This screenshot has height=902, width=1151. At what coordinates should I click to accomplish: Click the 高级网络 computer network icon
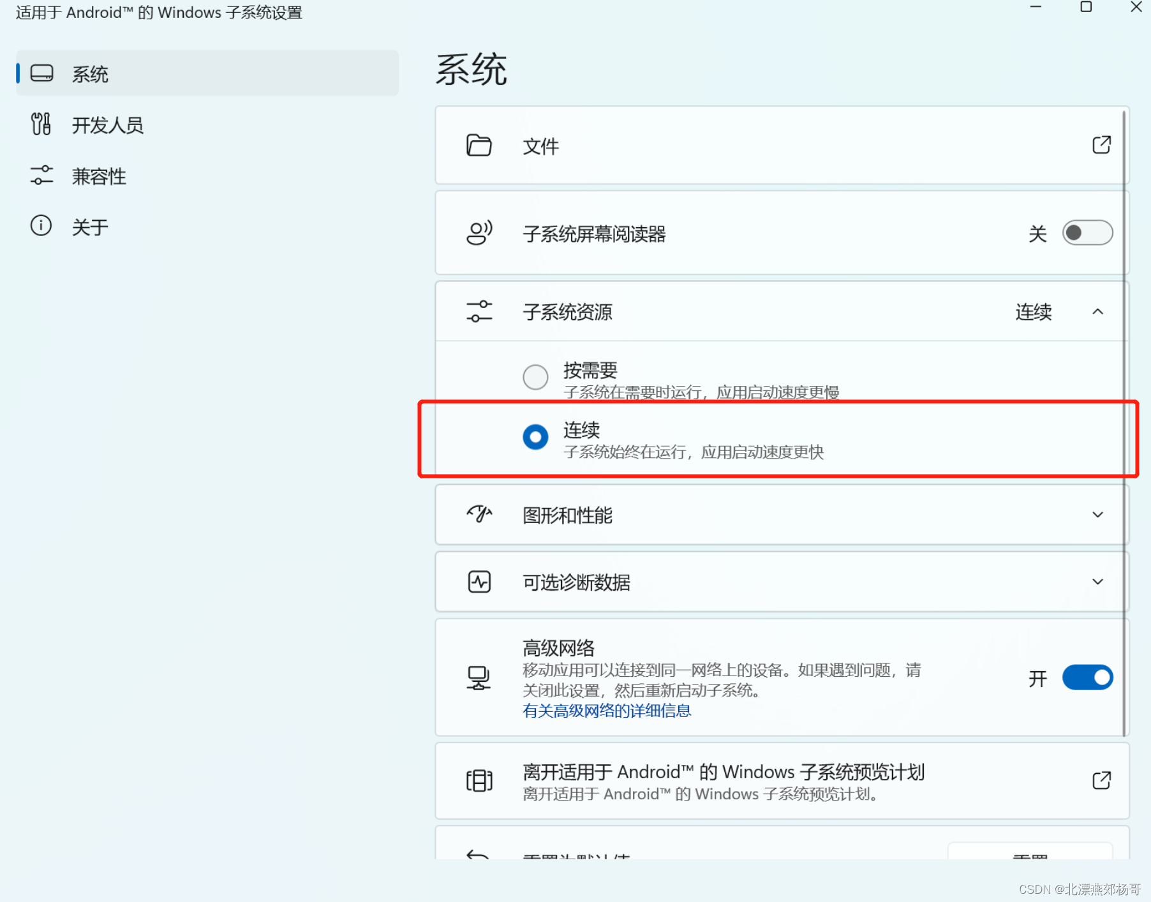coord(479,677)
